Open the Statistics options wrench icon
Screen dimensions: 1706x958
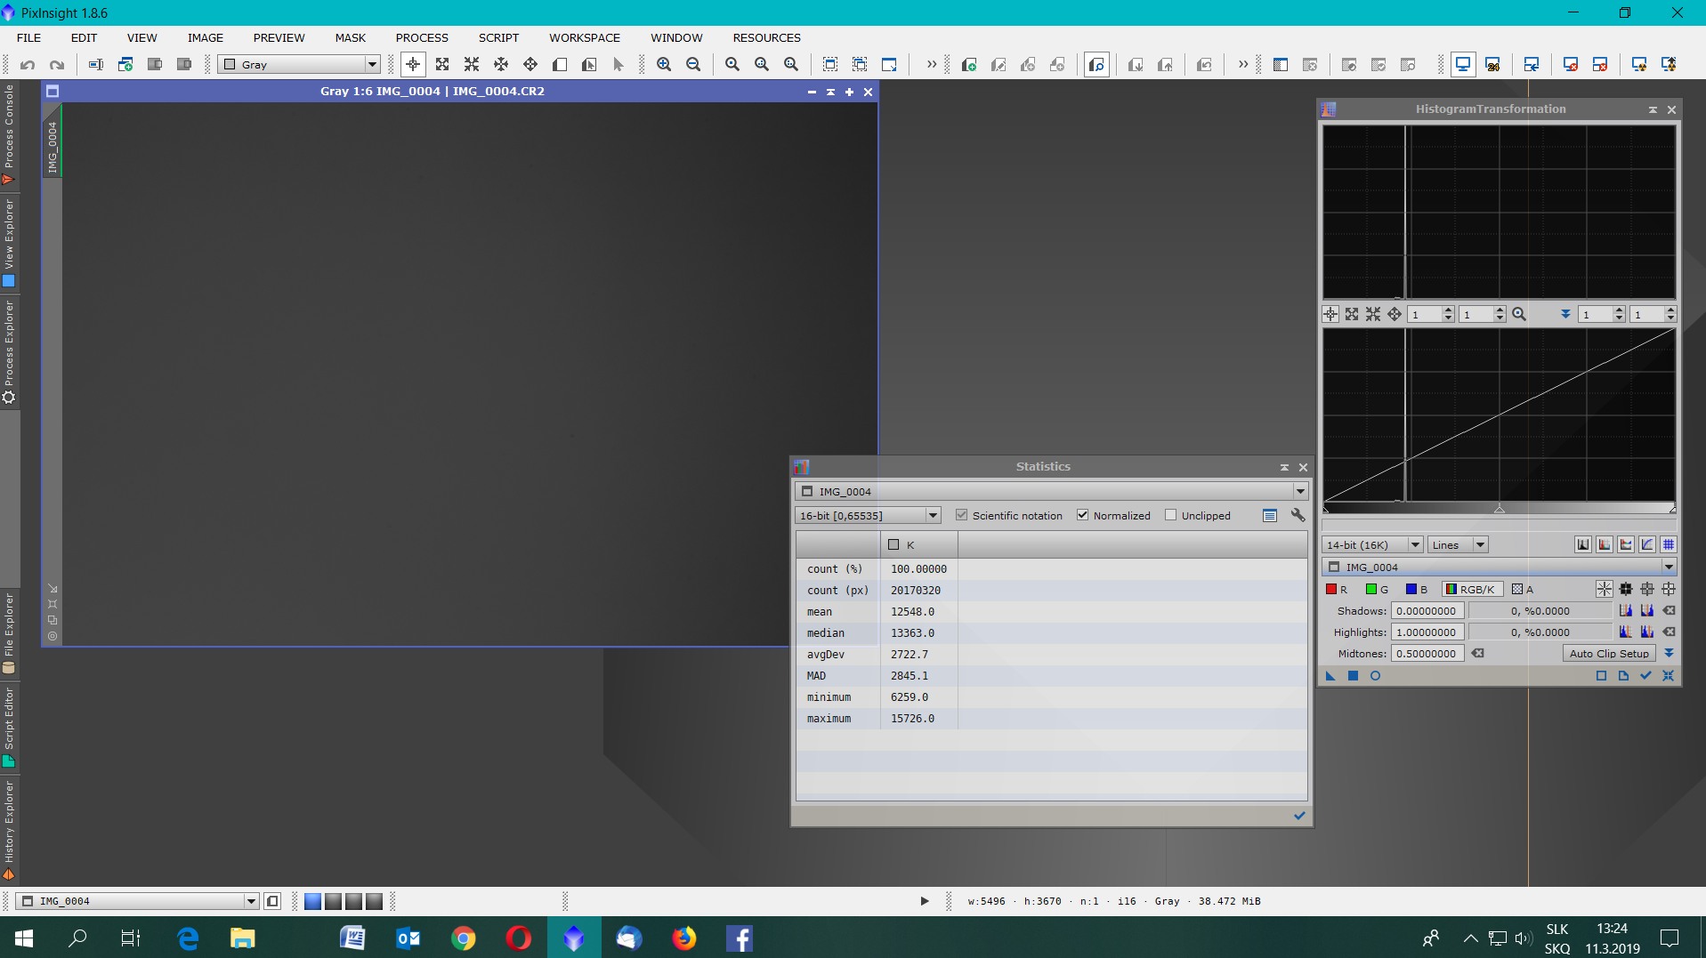click(1298, 515)
